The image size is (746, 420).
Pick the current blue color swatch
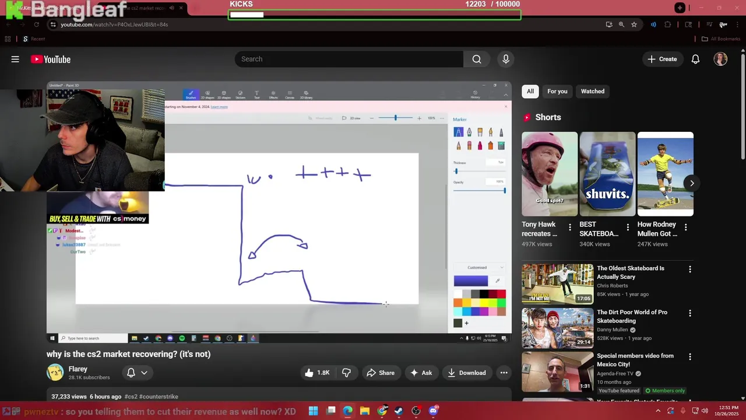pyautogui.click(x=471, y=281)
